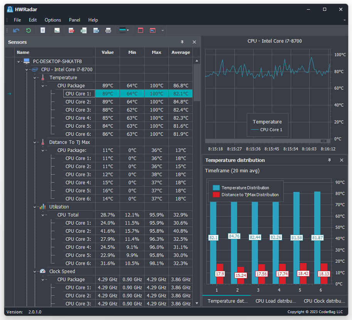Click the text report document icon
This screenshot has width=352, height=320.
click(43, 30)
